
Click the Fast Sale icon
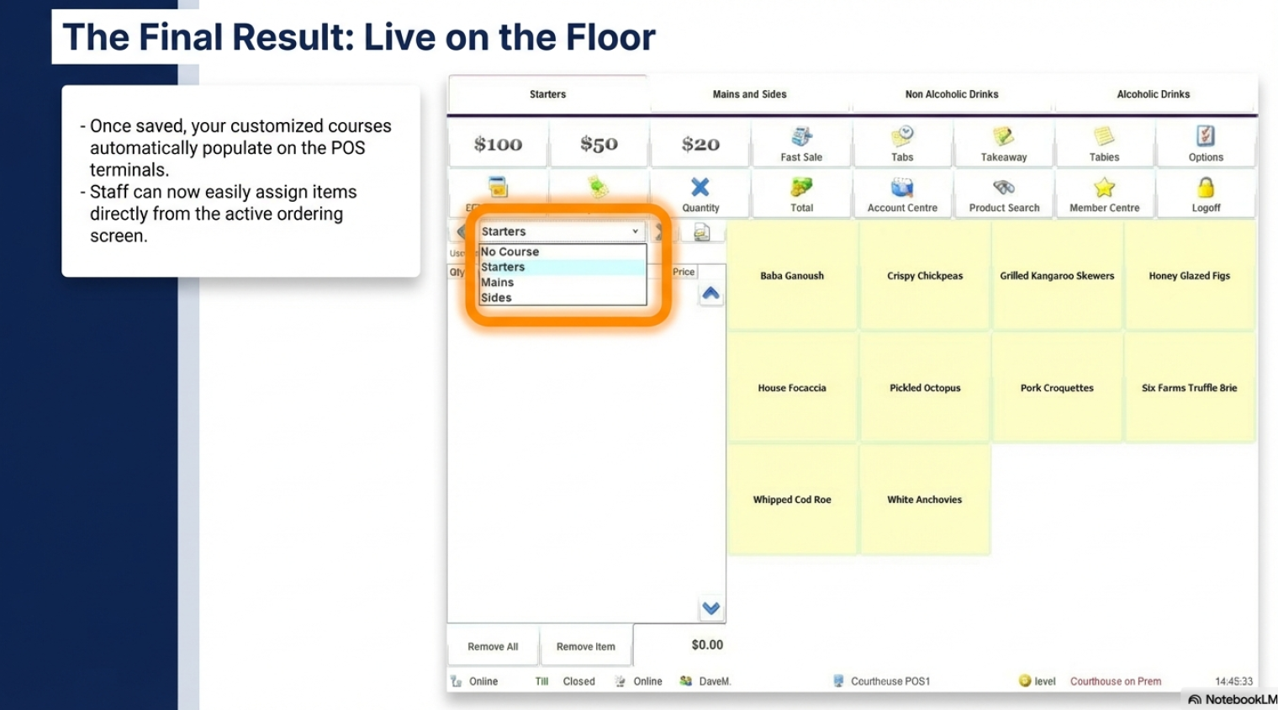tap(801, 137)
